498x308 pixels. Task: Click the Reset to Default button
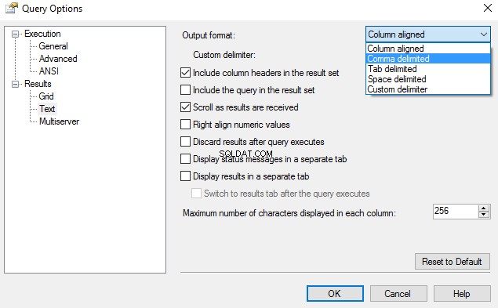[452, 261]
